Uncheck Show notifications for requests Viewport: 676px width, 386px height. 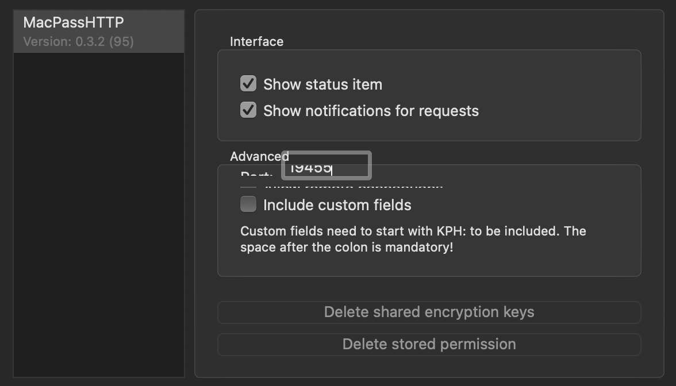[248, 110]
